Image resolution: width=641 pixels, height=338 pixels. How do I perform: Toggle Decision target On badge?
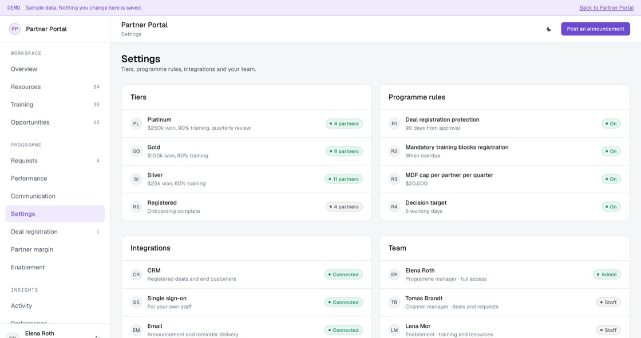[611, 207]
